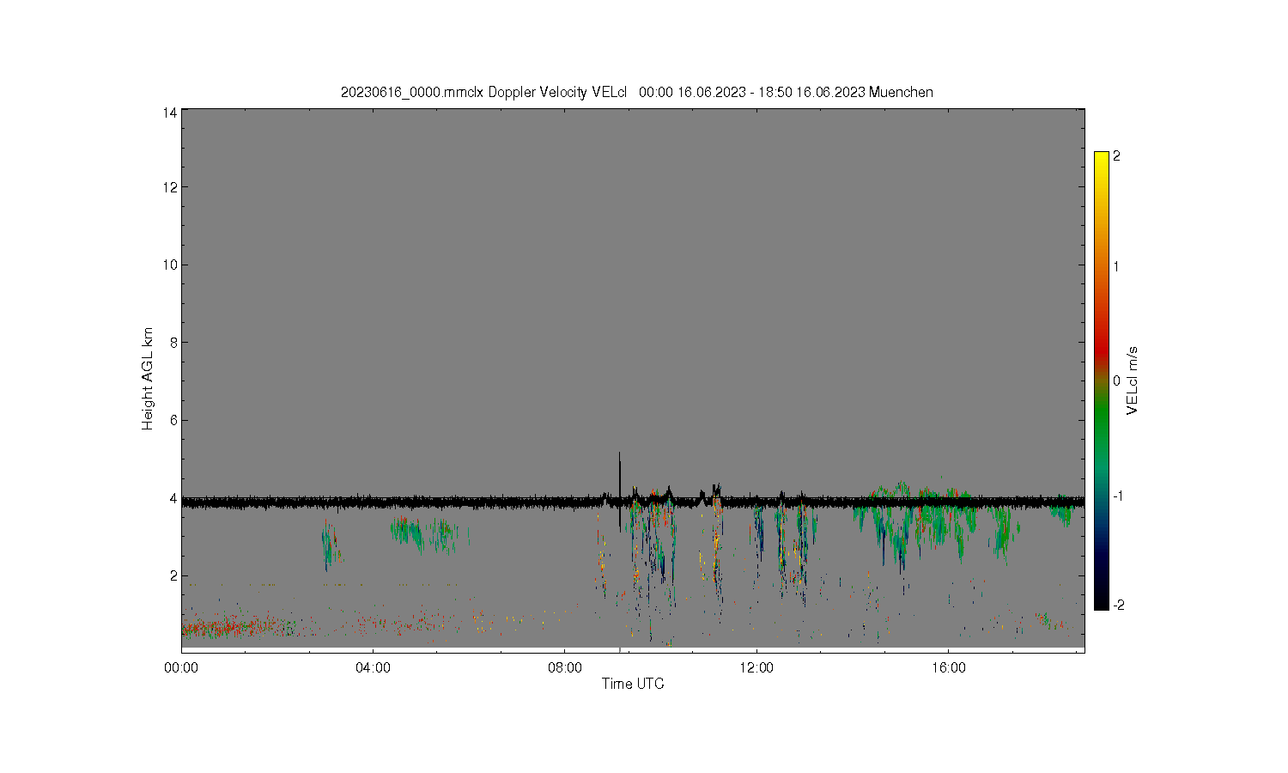Click the colorbar value label 0
1288x773 pixels.
click(x=1116, y=380)
